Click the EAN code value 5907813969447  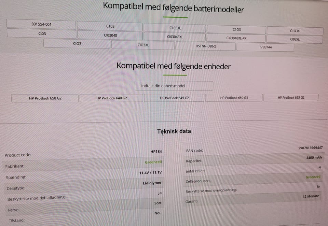click(311, 148)
